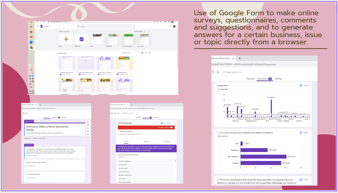Select the Responses tab in the survey editor window
Viewport: 338px width, 193px height.
pyautogui.click(x=56, y=118)
